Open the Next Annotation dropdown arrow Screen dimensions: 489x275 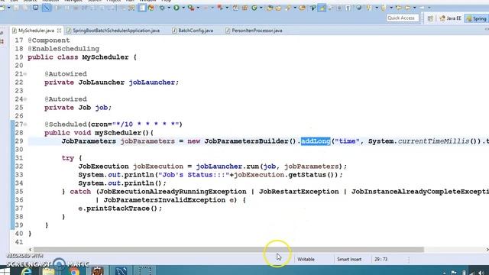click(x=377, y=8)
